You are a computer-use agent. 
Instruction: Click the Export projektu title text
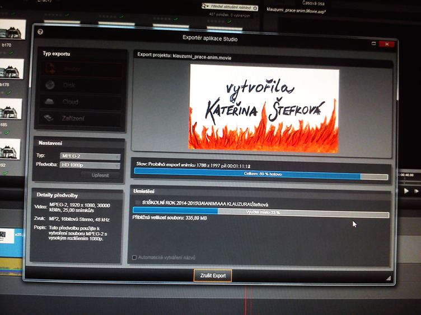click(x=184, y=56)
